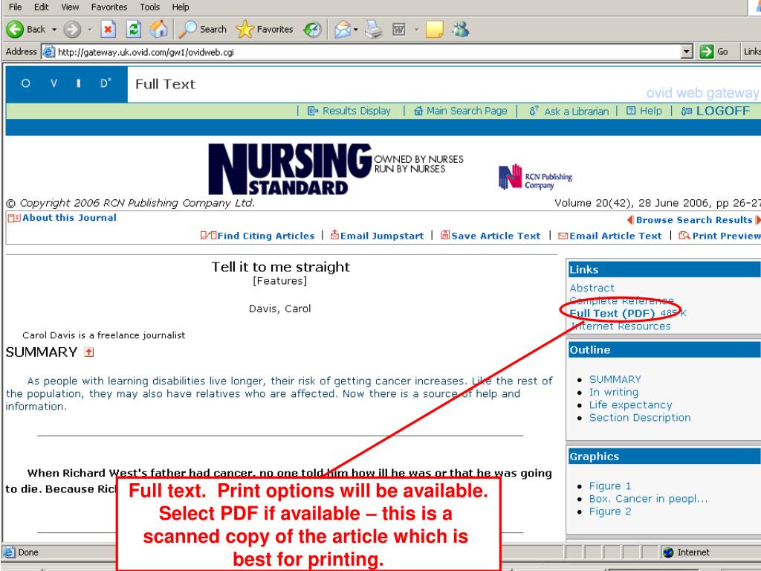Open Box. Cancer in peopl... link
The image size is (761, 571).
click(648, 499)
